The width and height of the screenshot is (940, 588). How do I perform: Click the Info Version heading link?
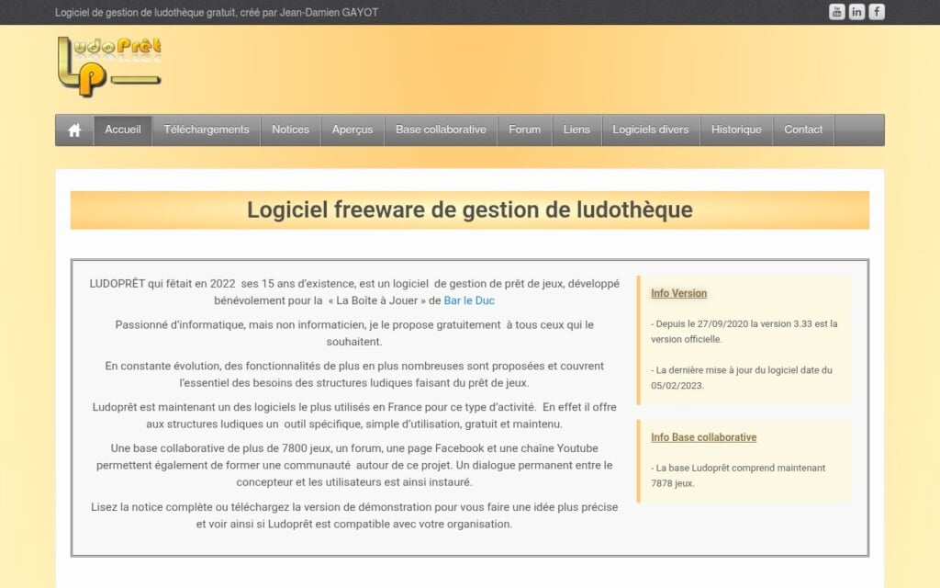[678, 293]
